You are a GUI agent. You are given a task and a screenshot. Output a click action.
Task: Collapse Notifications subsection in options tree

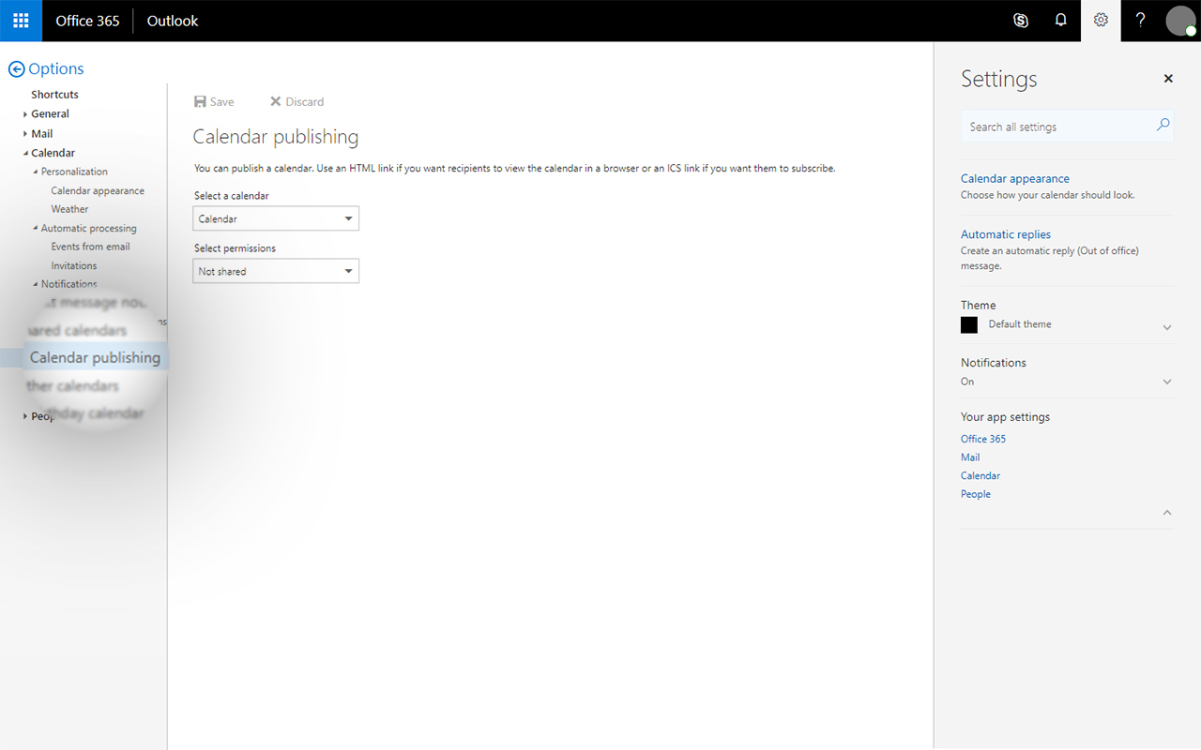pyautogui.click(x=36, y=284)
